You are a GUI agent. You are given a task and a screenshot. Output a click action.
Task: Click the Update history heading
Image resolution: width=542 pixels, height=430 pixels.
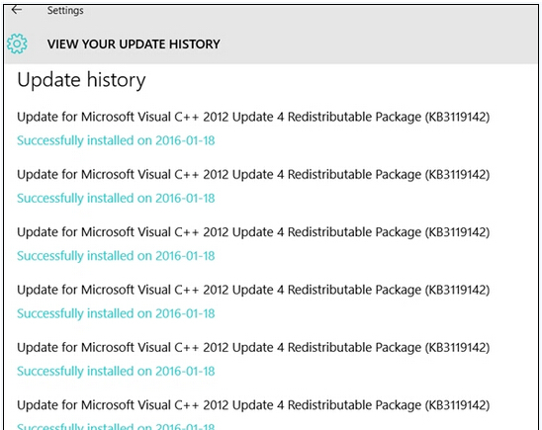(x=81, y=80)
